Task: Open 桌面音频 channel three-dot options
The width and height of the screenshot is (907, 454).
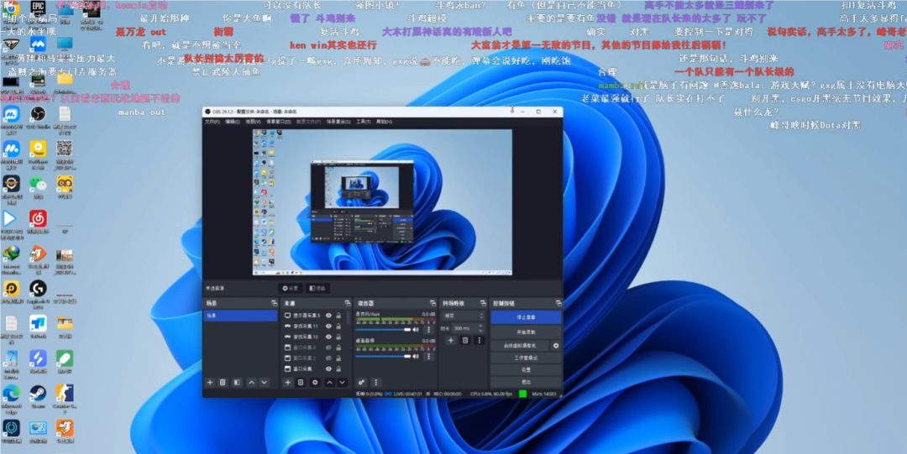Action: click(x=428, y=357)
